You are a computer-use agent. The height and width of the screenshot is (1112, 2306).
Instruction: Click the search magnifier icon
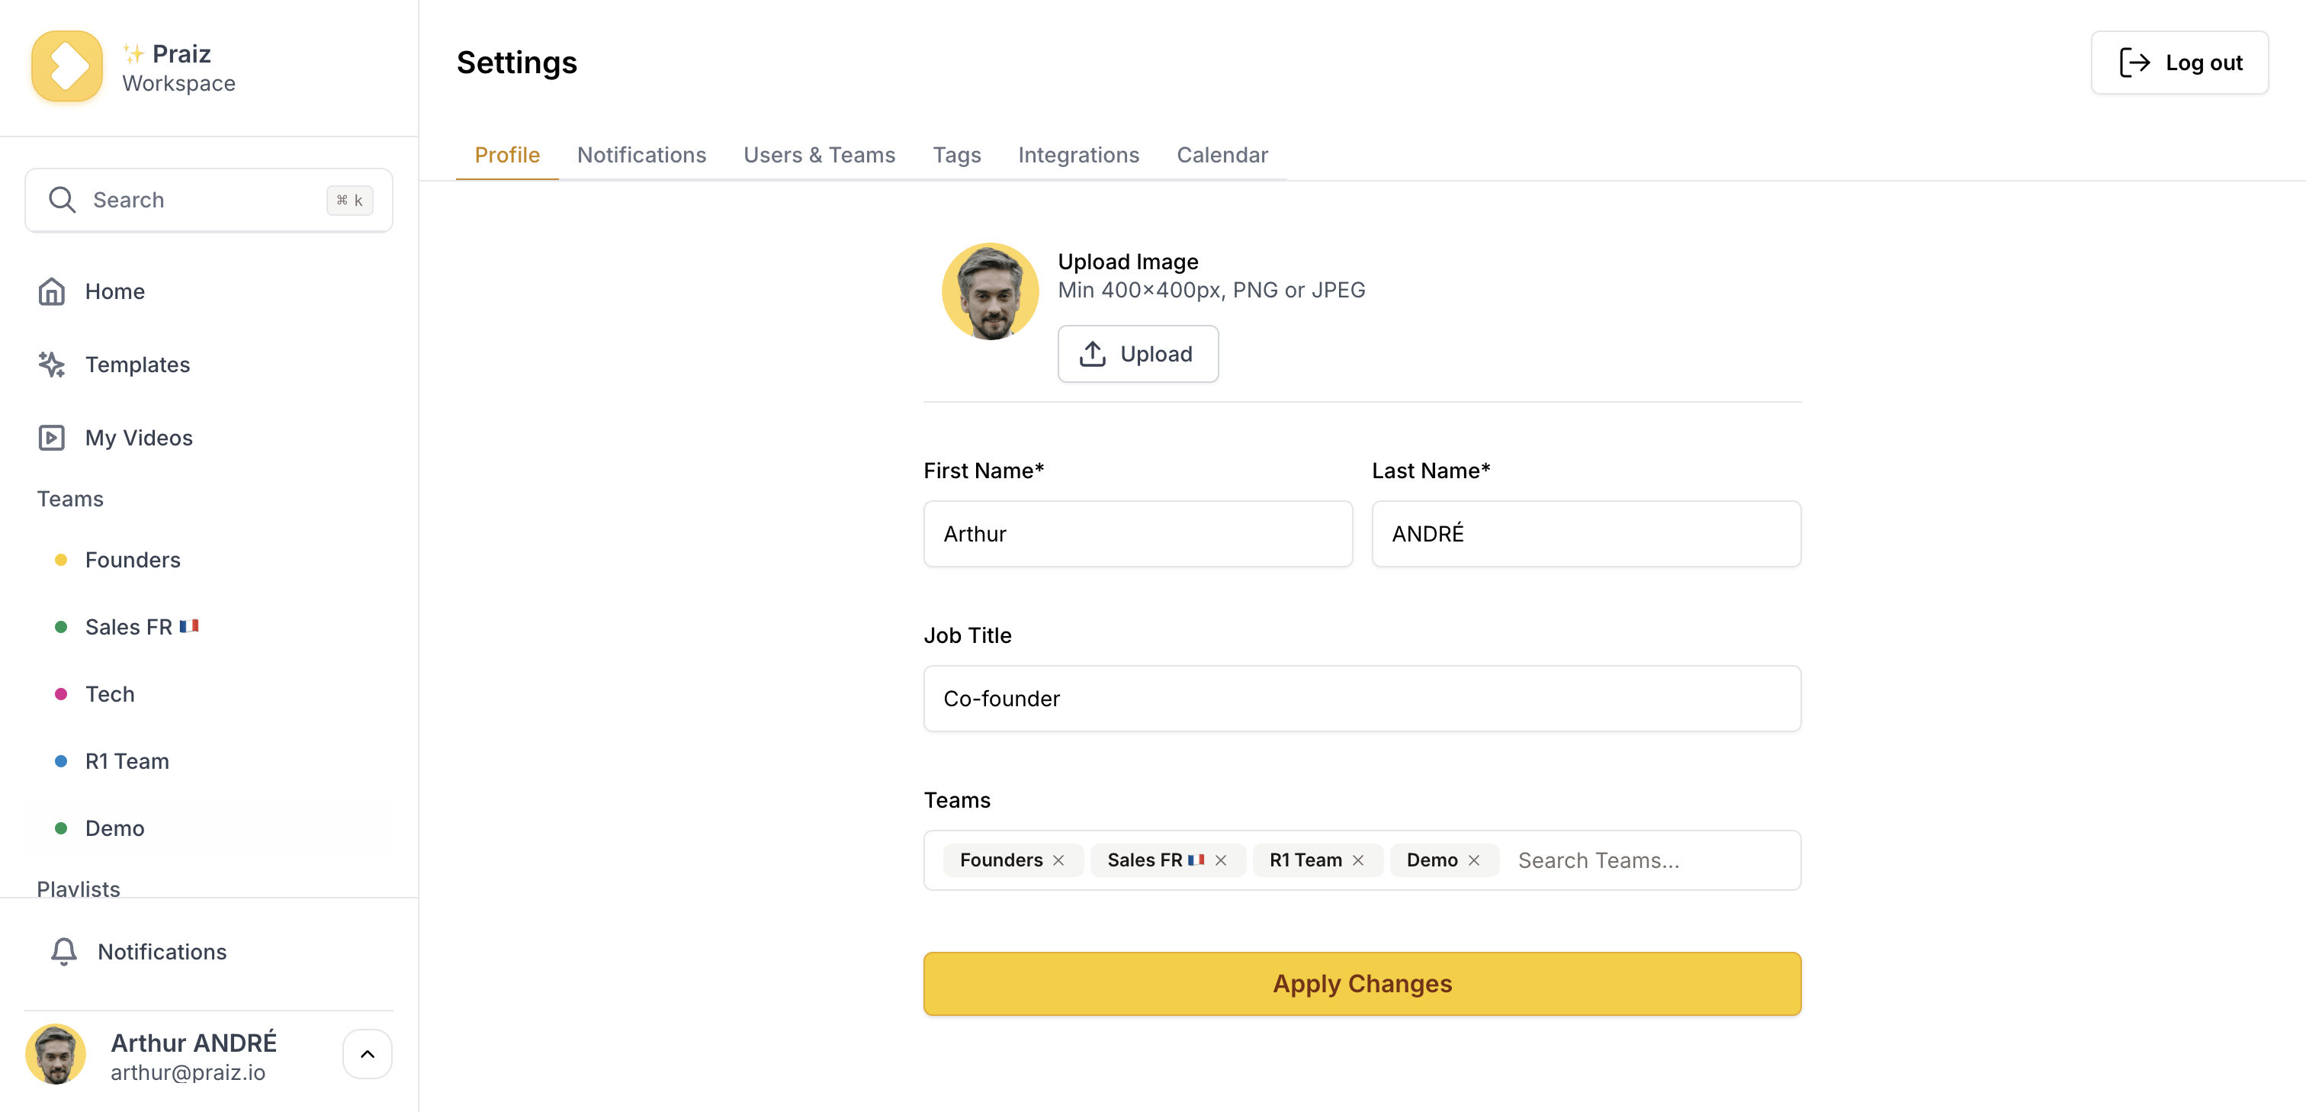62,200
